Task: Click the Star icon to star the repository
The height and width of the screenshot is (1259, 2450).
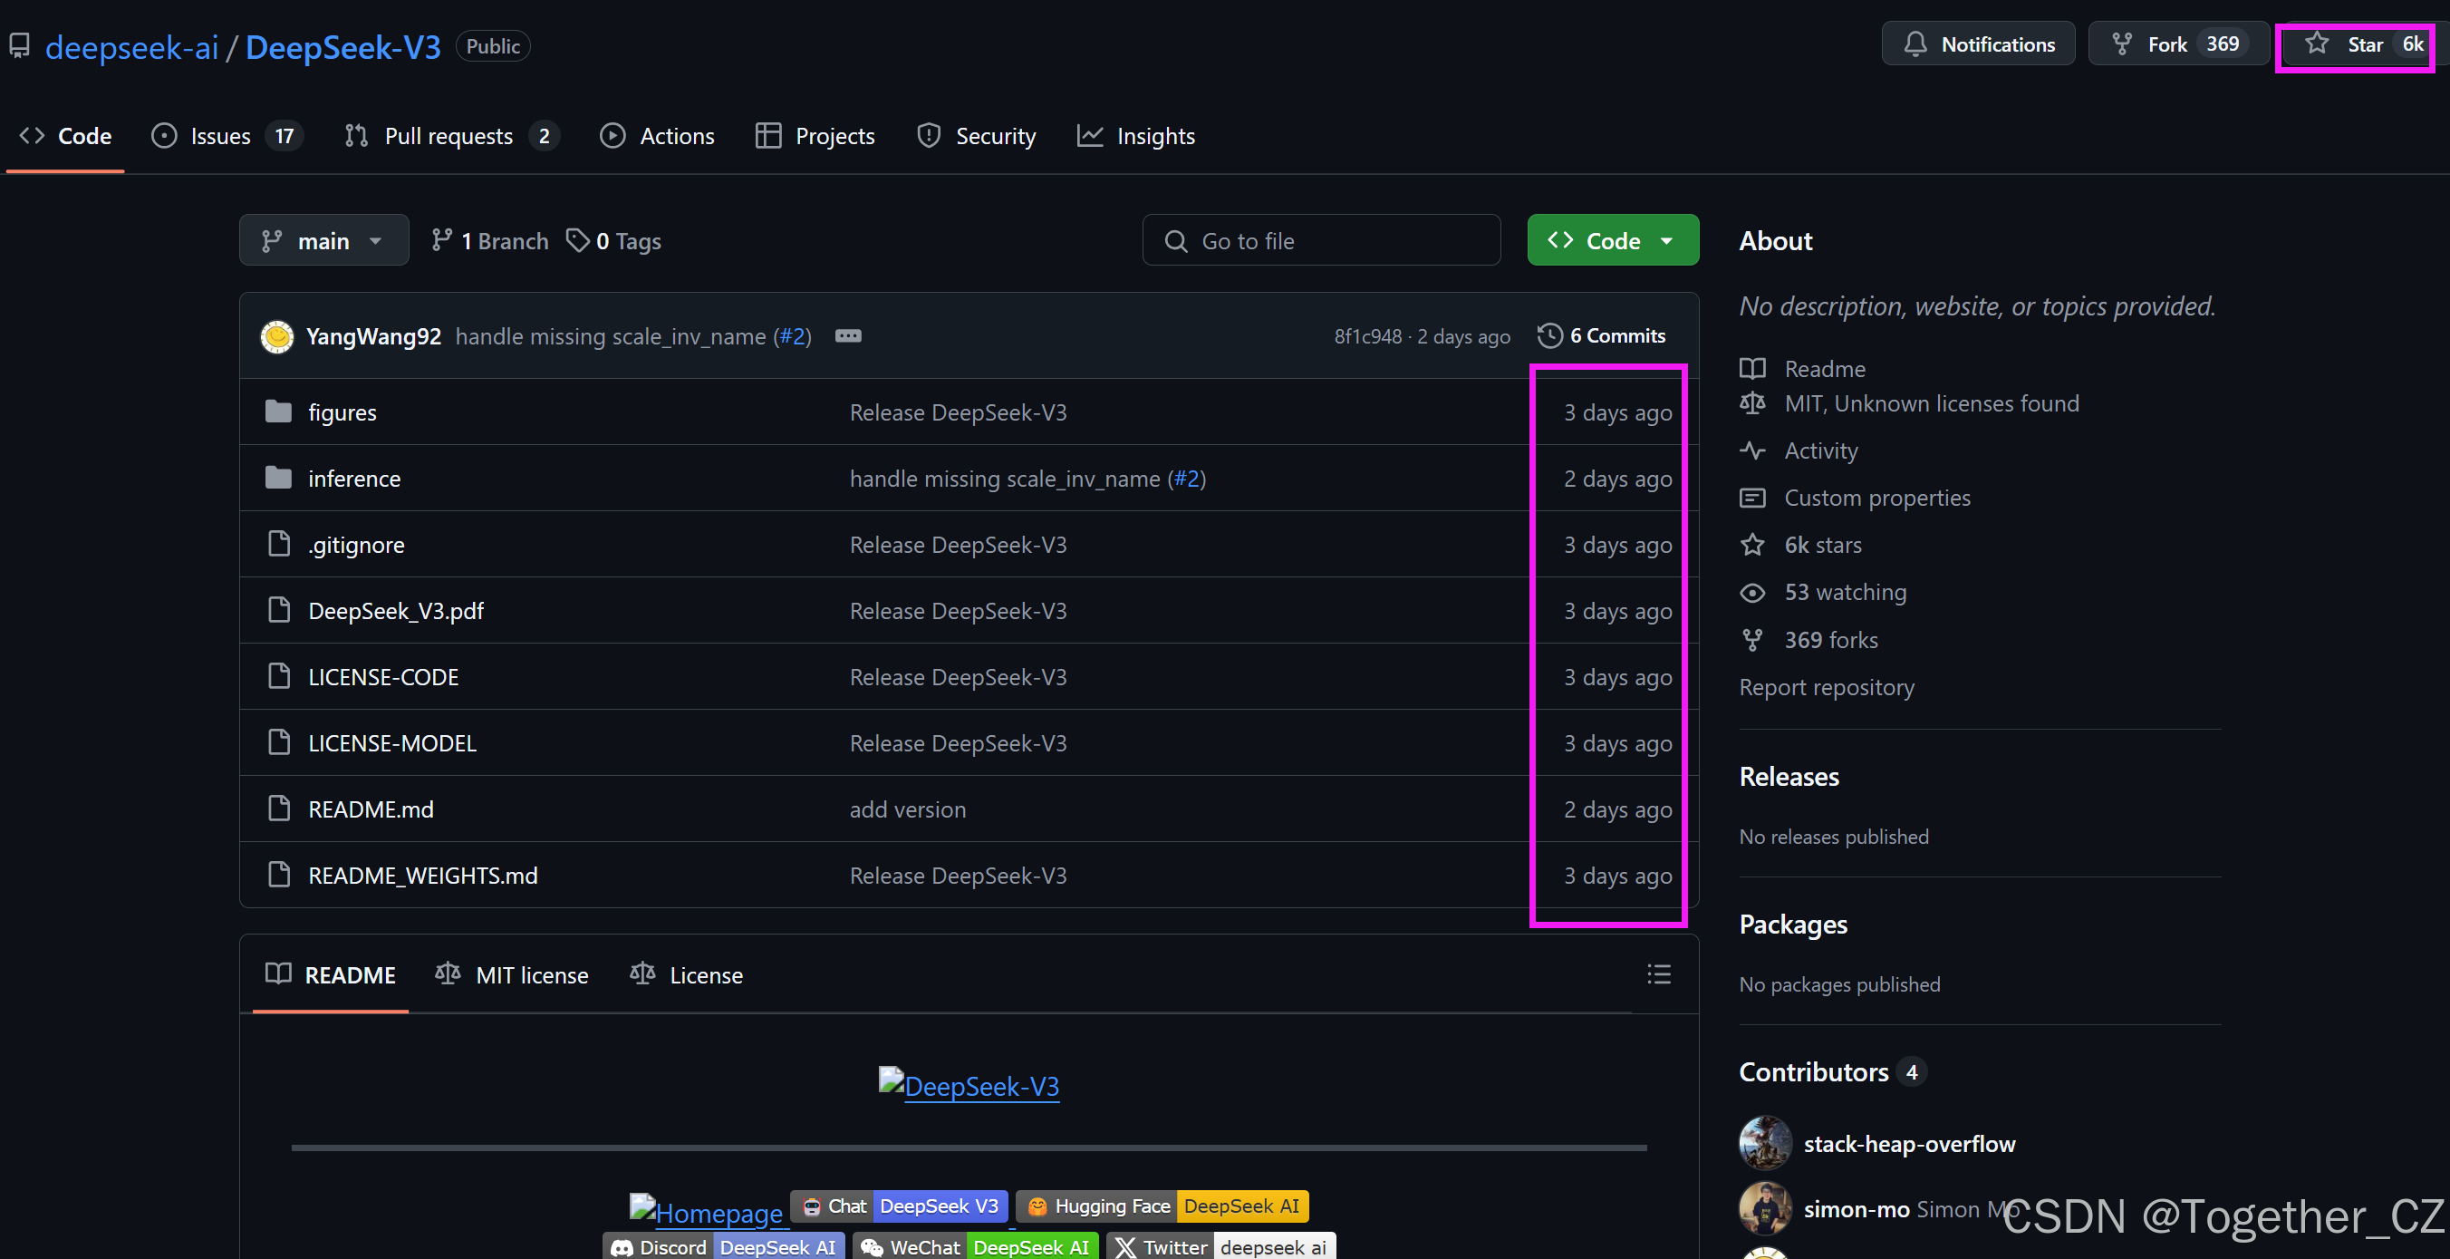Action: tap(2317, 44)
